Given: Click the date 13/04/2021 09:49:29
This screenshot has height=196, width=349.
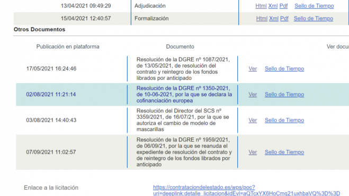Looking at the screenshot, I should (x=86, y=6).
